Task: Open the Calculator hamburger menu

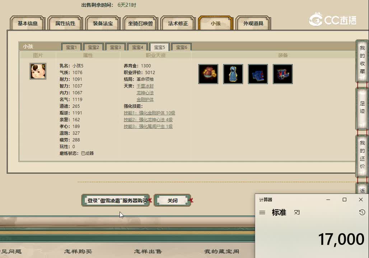Action: coord(262,212)
